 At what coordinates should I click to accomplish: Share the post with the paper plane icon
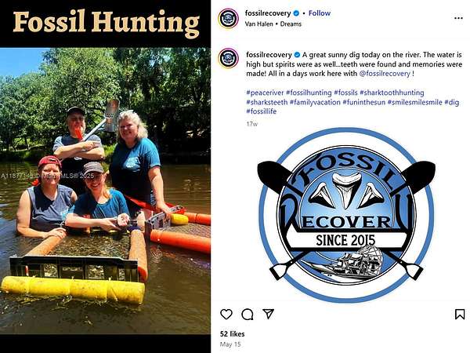click(268, 314)
